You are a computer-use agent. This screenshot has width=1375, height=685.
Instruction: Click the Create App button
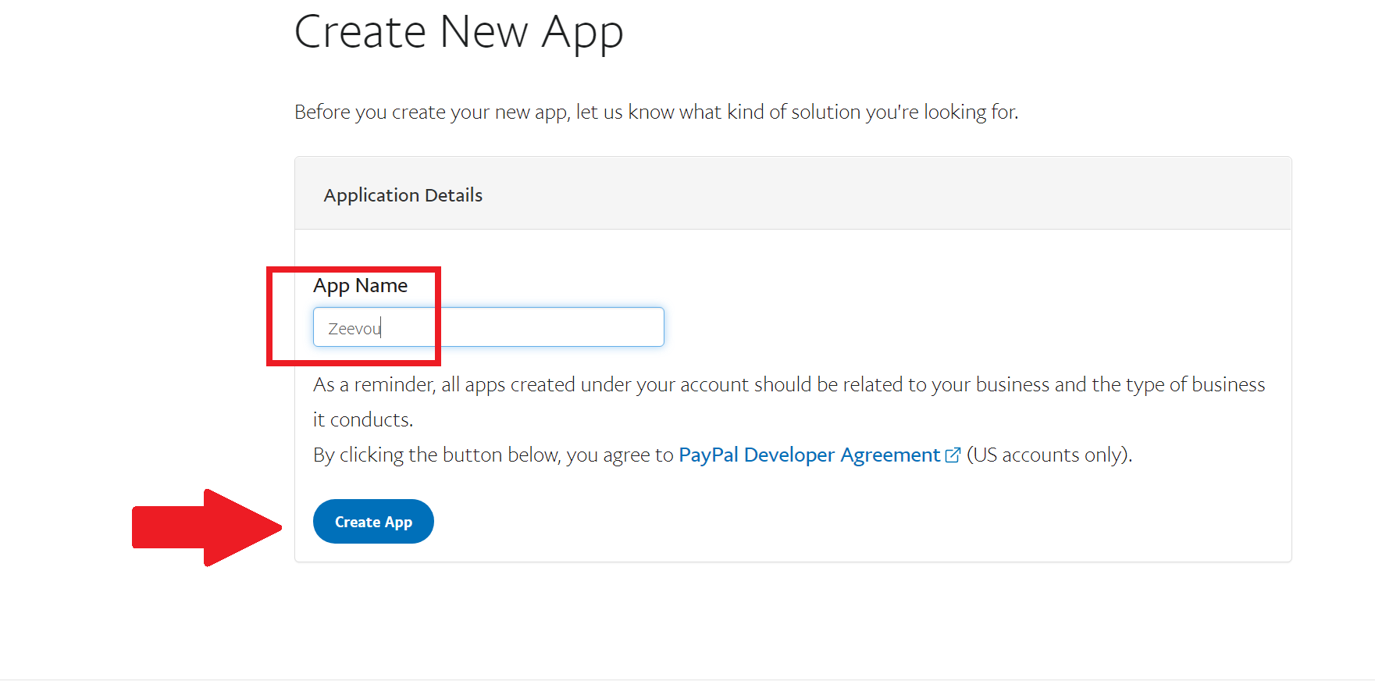click(373, 521)
